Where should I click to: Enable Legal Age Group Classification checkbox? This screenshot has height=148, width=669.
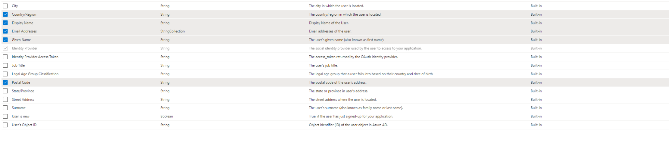(x=5, y=74)
